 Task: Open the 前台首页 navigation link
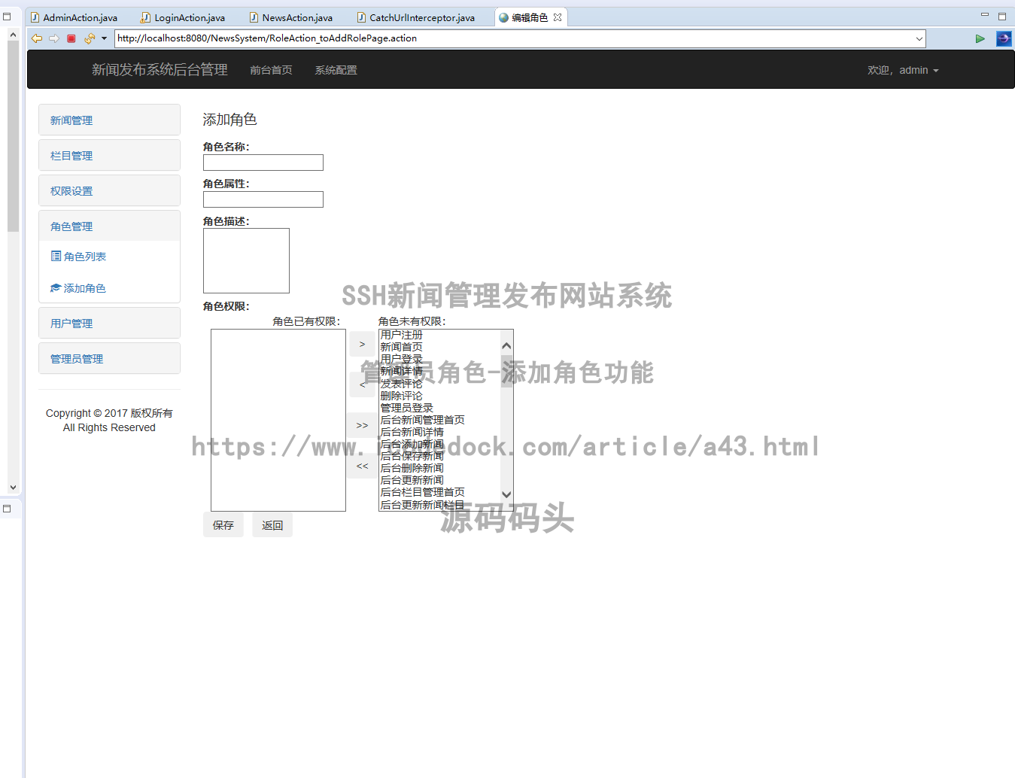[x=271, y=70]
